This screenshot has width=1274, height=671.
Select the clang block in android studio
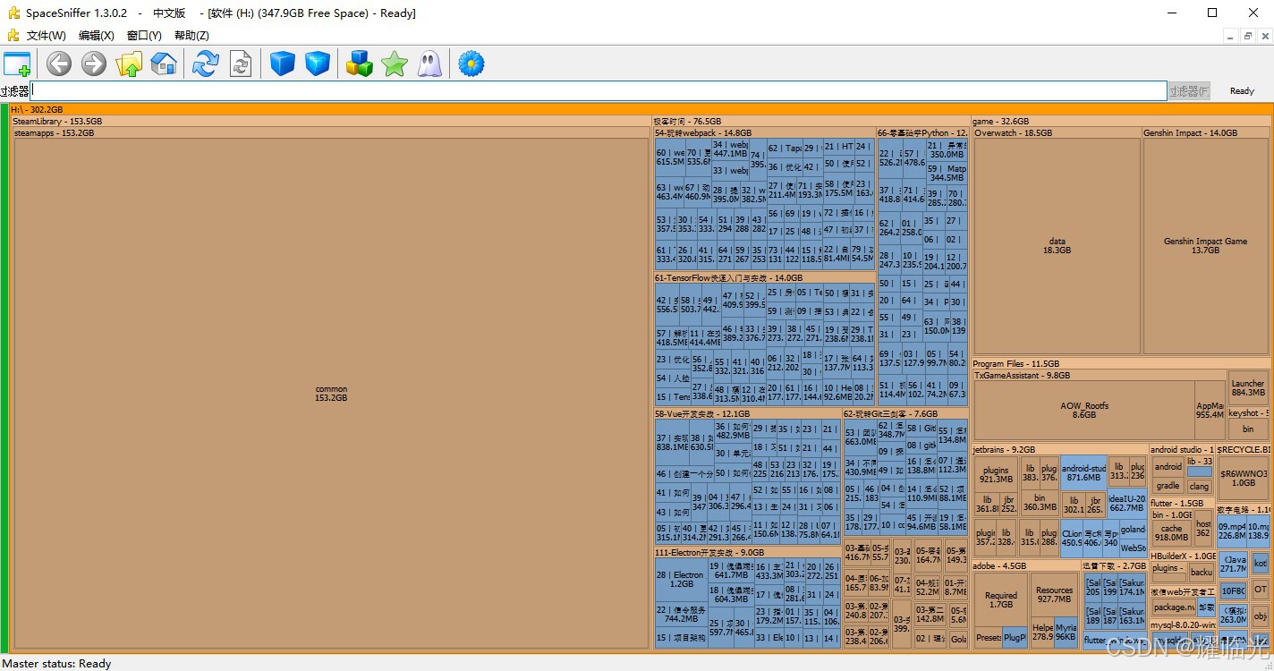coord(1199,487)
